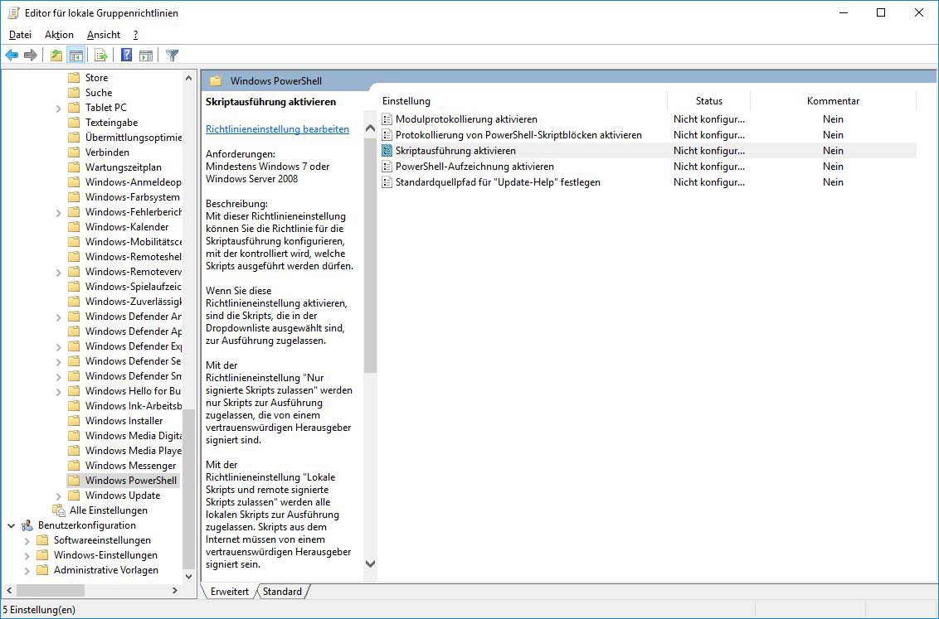939x619 pixels.
Task: Click the Export List toolbar icon
Action: pyautogui.click(x=100, y=55)
